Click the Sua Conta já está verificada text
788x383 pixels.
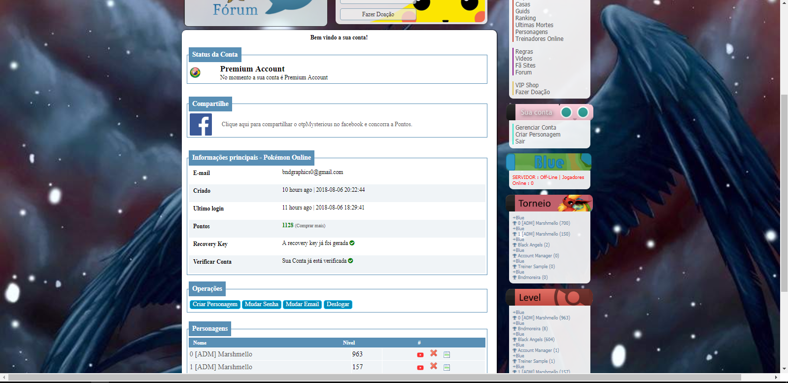click(x=314, y=261)
